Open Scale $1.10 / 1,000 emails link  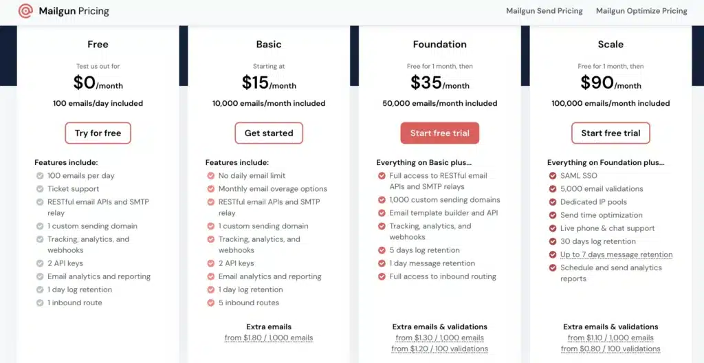(x=610, y=338)
